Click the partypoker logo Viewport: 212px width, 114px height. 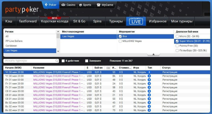coord(22,10)
